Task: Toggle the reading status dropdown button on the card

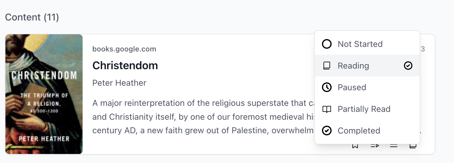Action: click(x=413, y=146)
